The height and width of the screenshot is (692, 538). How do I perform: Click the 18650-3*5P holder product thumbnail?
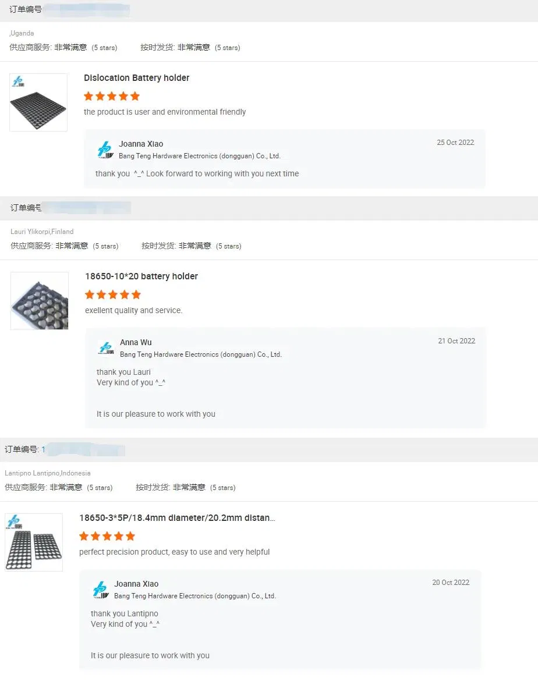pos(34,542)
